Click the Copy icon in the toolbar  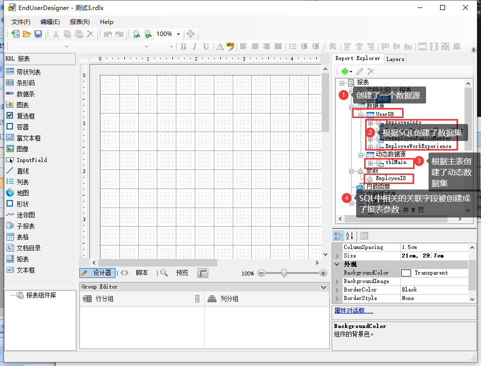click(67, 34)
